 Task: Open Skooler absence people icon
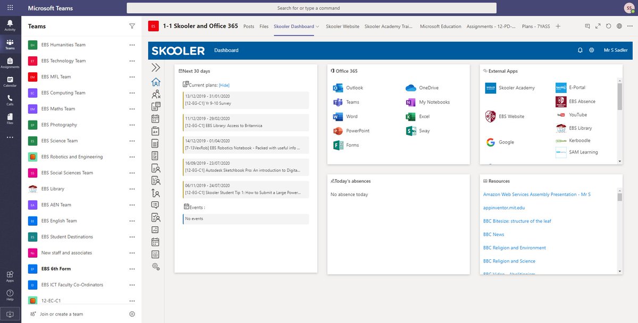pyautogui.click(x=156, y=94)
